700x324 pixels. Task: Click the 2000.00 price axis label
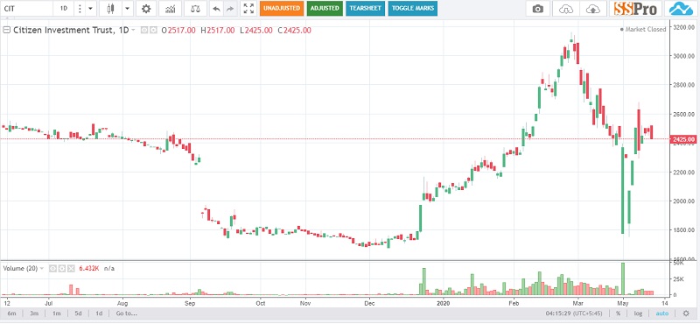[683, 201]
